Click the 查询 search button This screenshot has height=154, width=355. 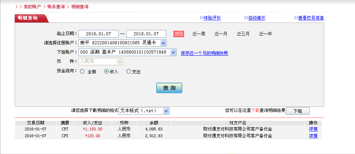click(169, 88)
